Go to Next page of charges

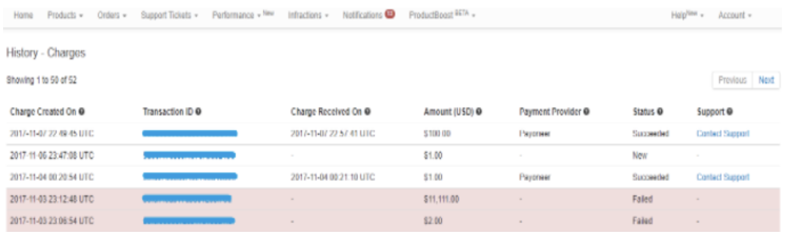point(766,80)
